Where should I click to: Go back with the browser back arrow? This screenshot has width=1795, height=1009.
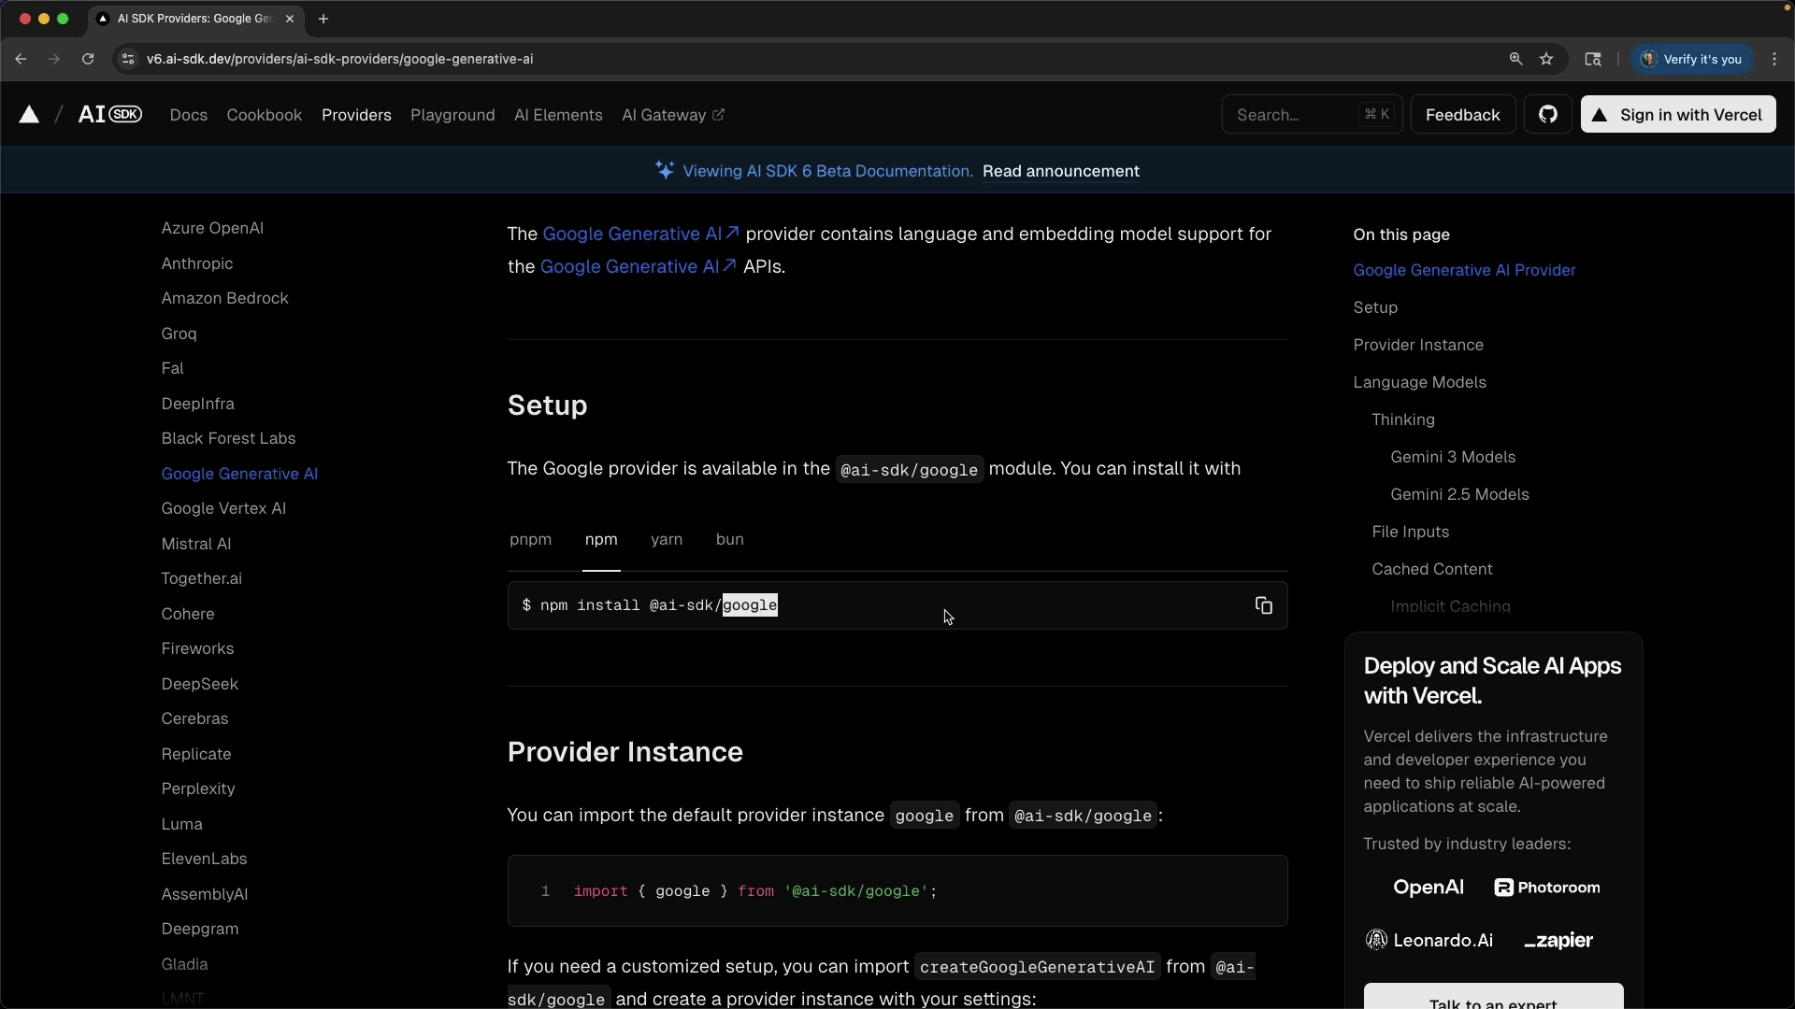pos(21,59)
